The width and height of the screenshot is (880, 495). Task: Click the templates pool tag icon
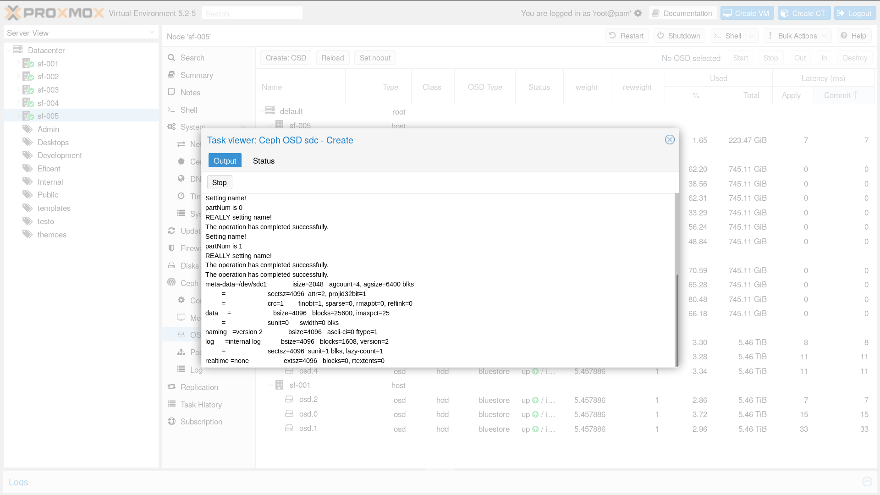click(28, 208)
